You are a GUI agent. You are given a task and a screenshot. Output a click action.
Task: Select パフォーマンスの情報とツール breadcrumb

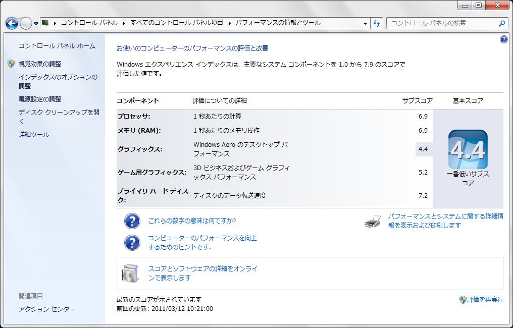(x=278, y=23)
